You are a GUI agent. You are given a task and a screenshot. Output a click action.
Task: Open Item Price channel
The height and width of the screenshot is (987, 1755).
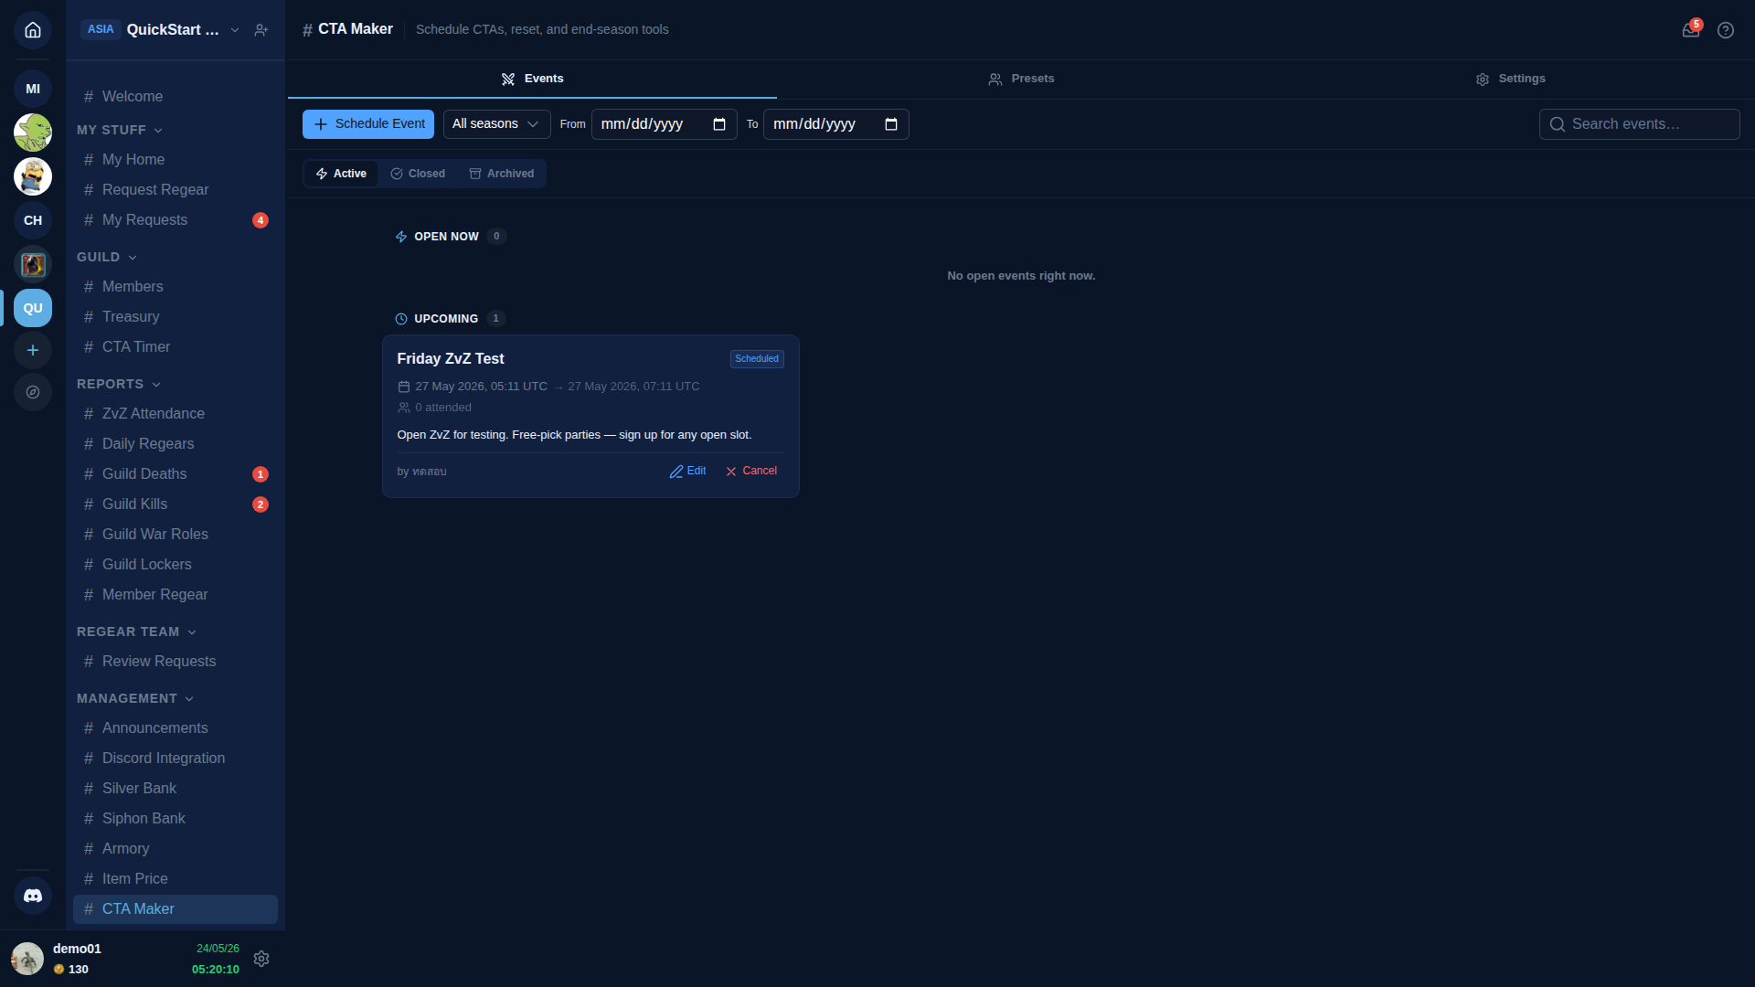[x=175, y=879]
